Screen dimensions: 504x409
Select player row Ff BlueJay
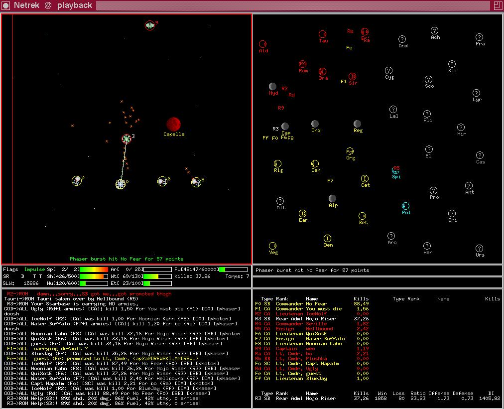(x=312, y=379)
